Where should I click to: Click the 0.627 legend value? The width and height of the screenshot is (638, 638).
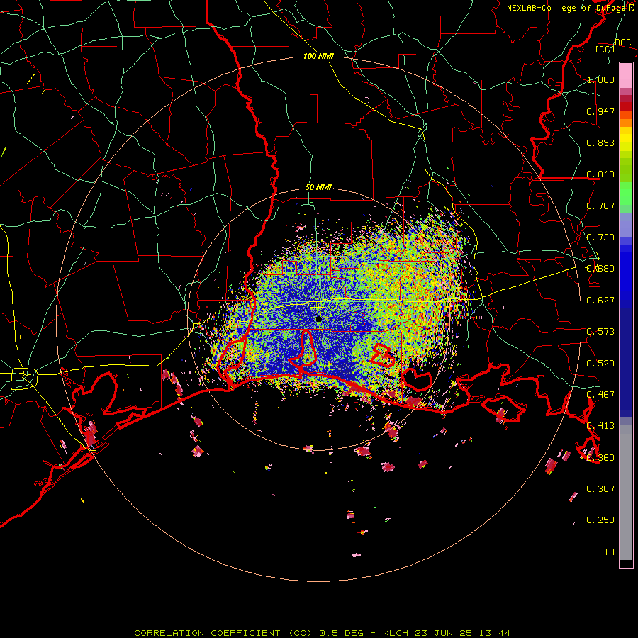(600, 301)
